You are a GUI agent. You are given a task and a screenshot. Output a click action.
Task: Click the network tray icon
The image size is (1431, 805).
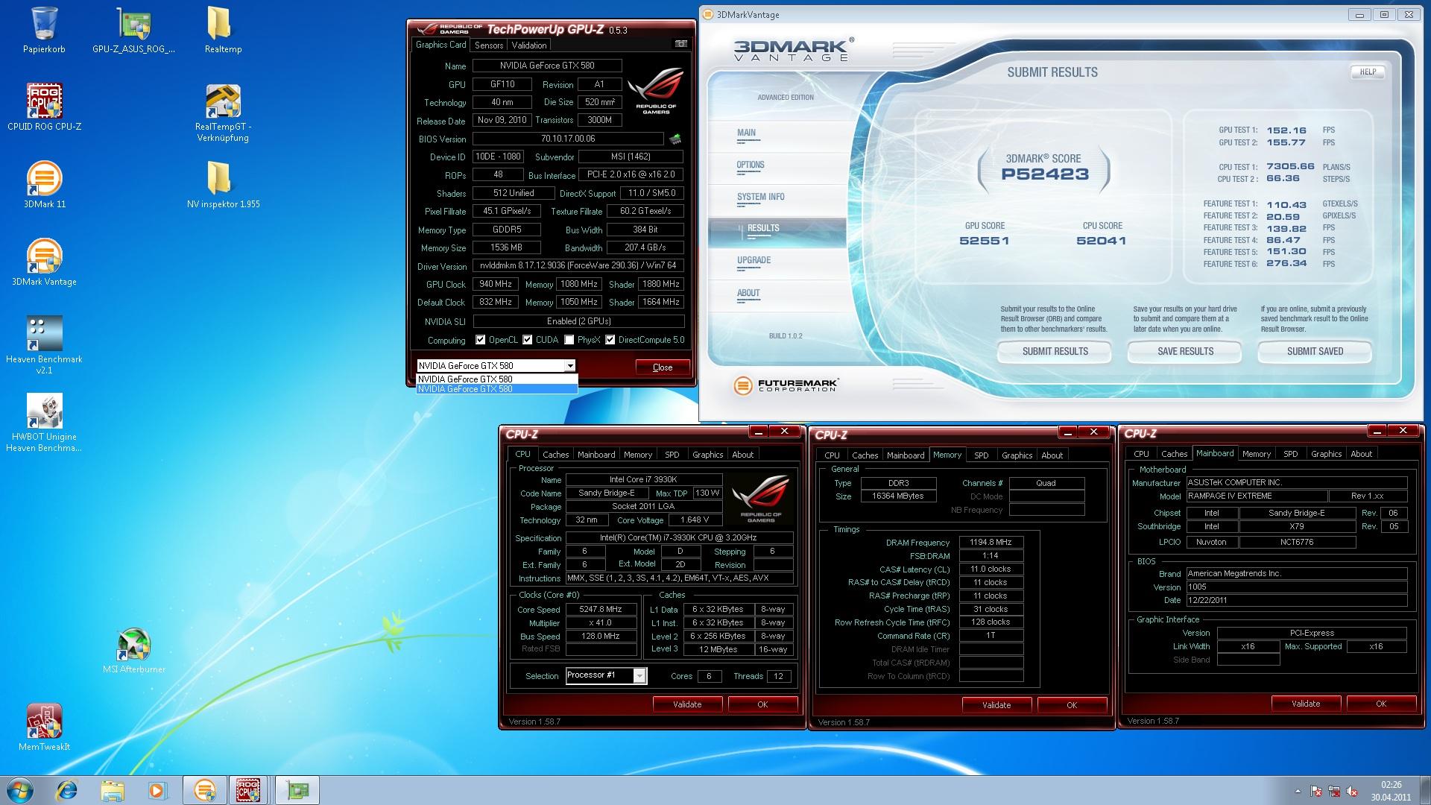point(1334,791)
